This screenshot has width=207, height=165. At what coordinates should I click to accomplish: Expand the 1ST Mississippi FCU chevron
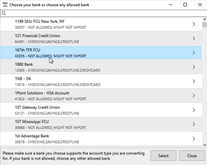194,124
